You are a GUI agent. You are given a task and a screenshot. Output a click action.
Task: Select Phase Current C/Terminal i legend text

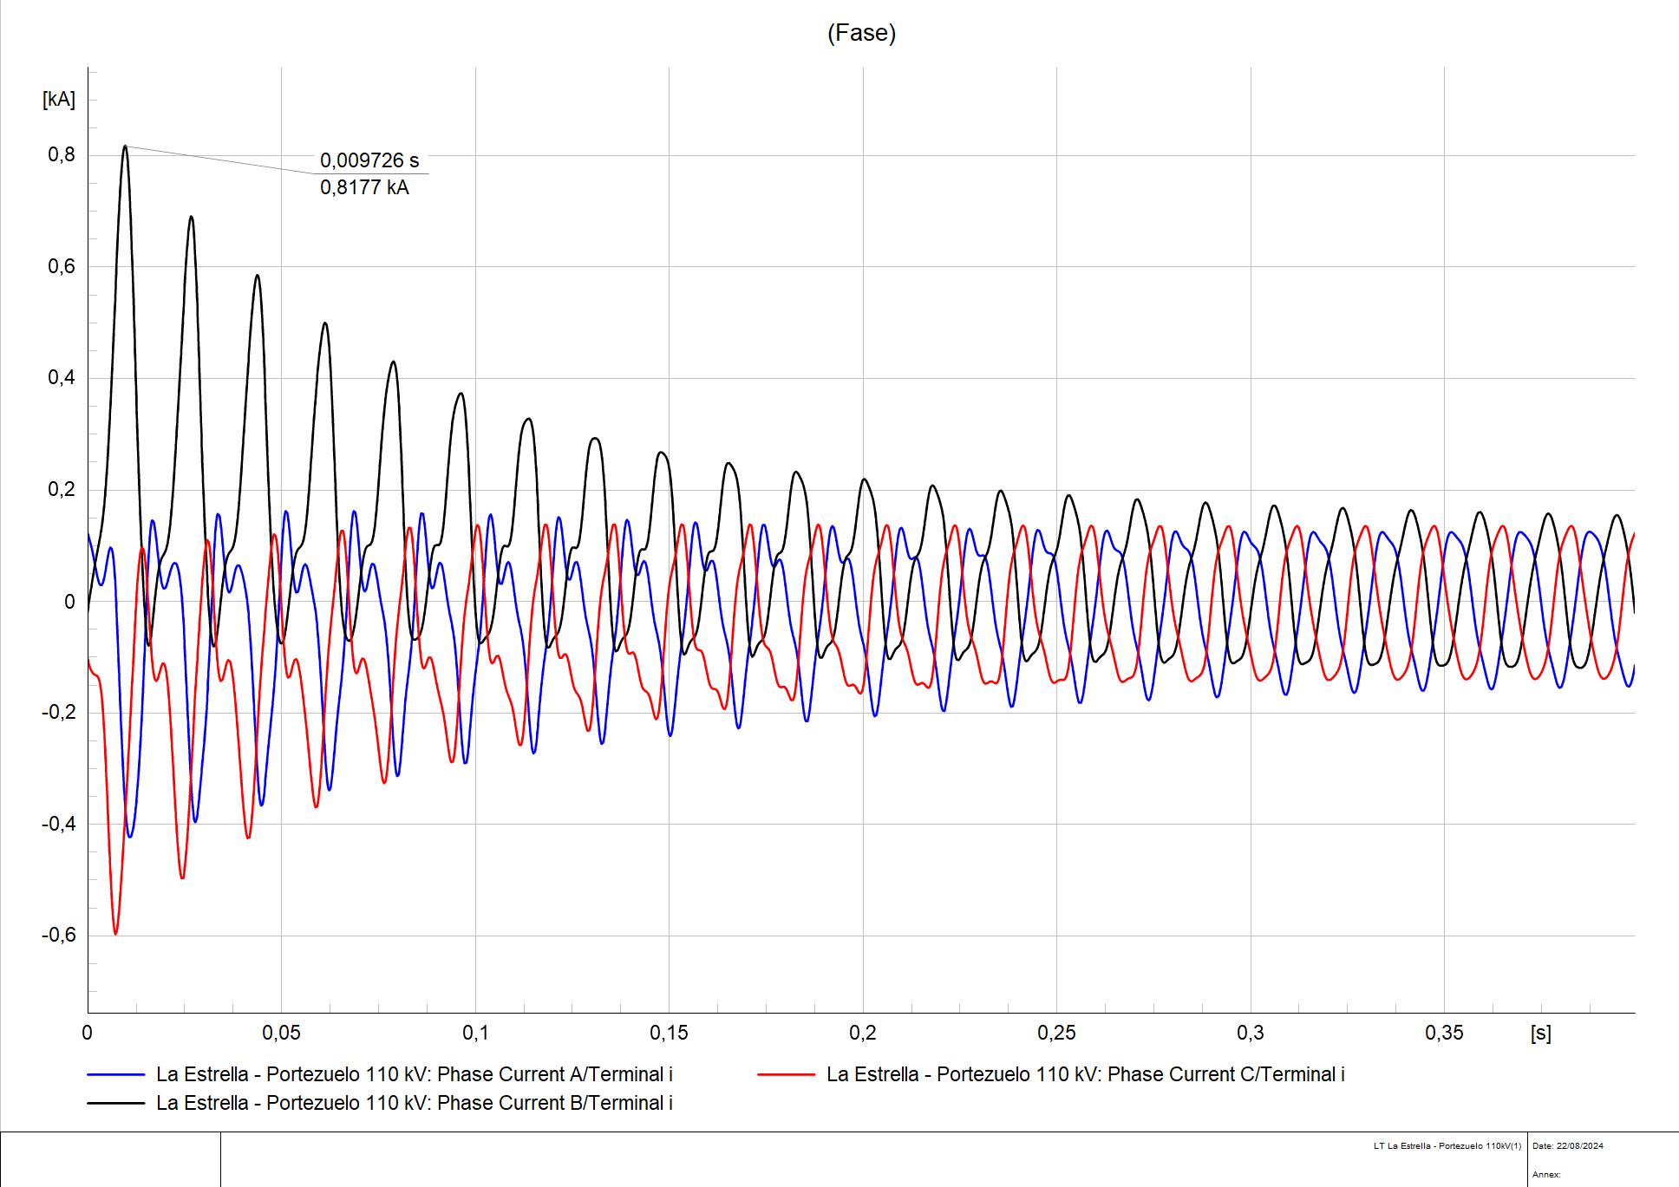[1085, 1074]
